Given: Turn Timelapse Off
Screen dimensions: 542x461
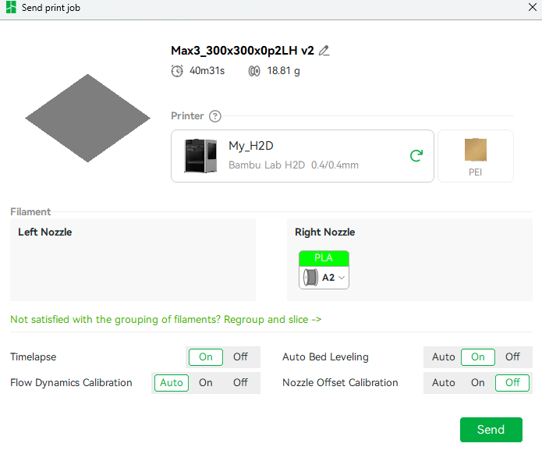Looking at the screenshot, I should click(240, 357).
